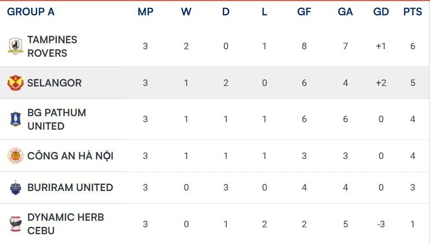The height and width of the screenshot is (244, 430).
Task: Click the Buriram United club crest
Action: point(15,188)
